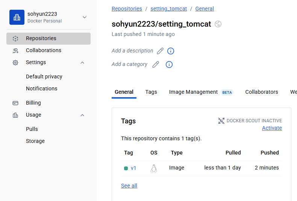The image size is (297, 201).
Task: Click the pencil icon beside Add a description
Action: [x=160, y=51]
